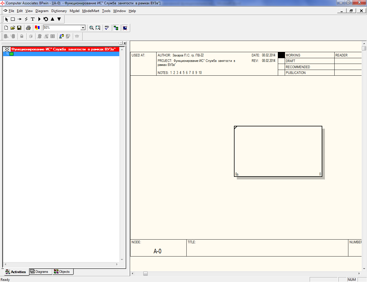Run the ABC spell check
Viewport: 367px width, 282px height.
[107, 28]
